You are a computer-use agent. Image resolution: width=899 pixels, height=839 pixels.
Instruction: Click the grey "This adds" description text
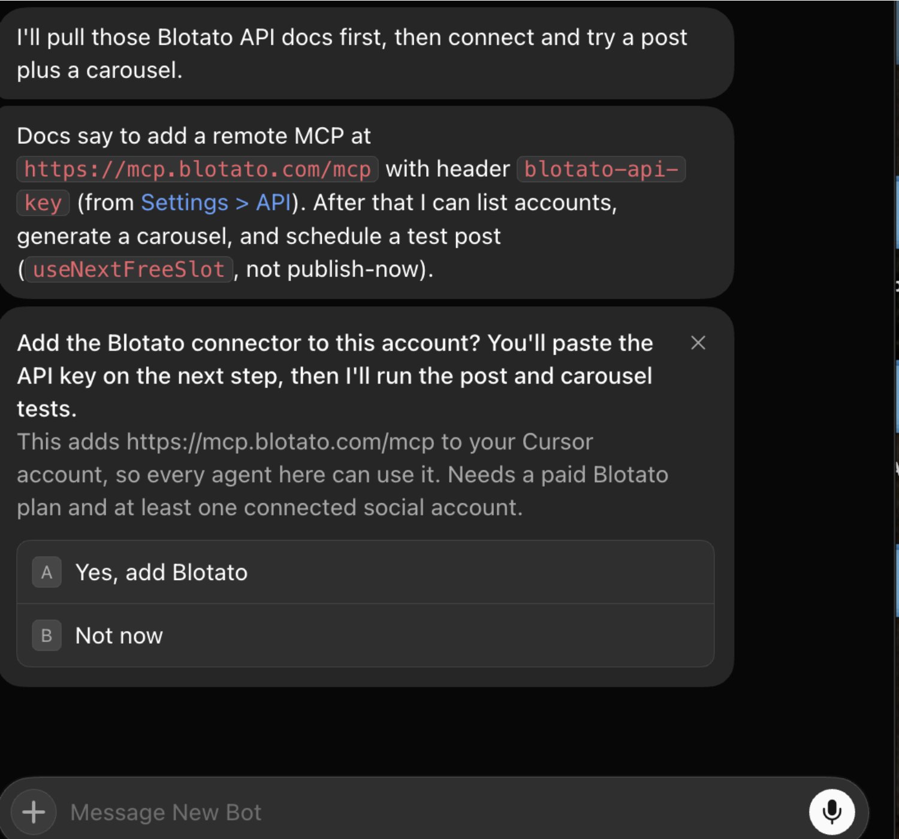342,475
